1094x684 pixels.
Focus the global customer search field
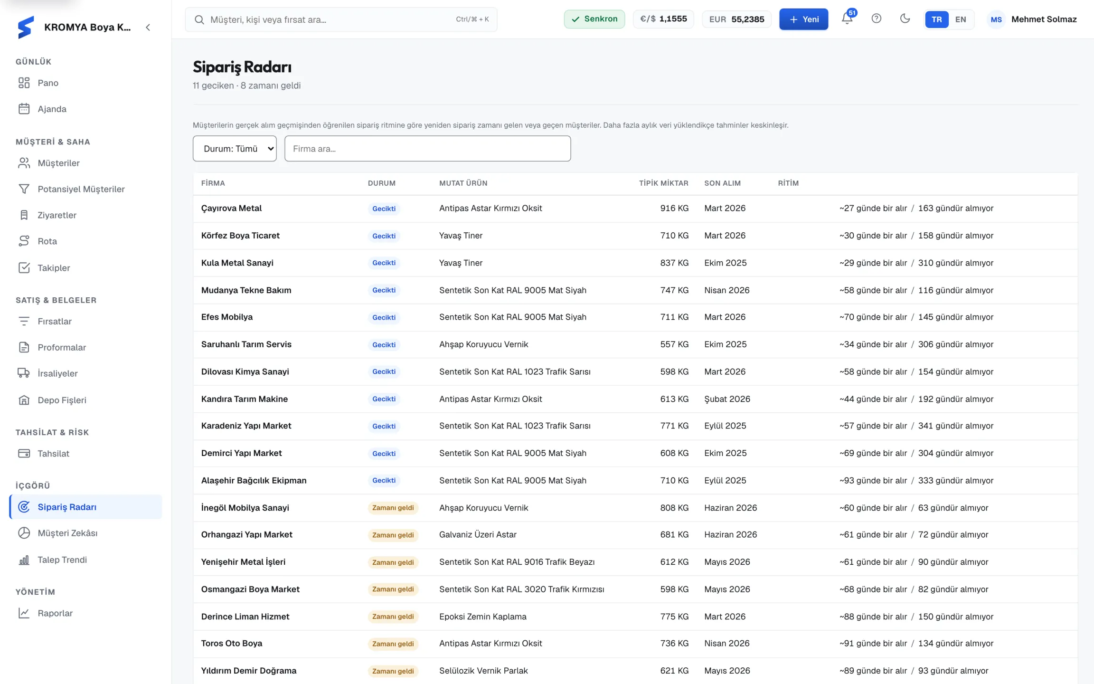341,19
